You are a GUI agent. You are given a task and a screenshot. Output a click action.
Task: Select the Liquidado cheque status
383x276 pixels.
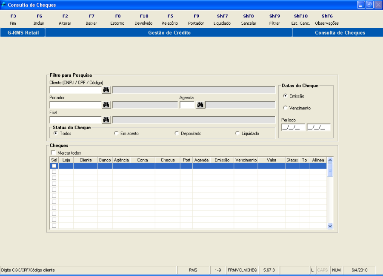[237, 133]
